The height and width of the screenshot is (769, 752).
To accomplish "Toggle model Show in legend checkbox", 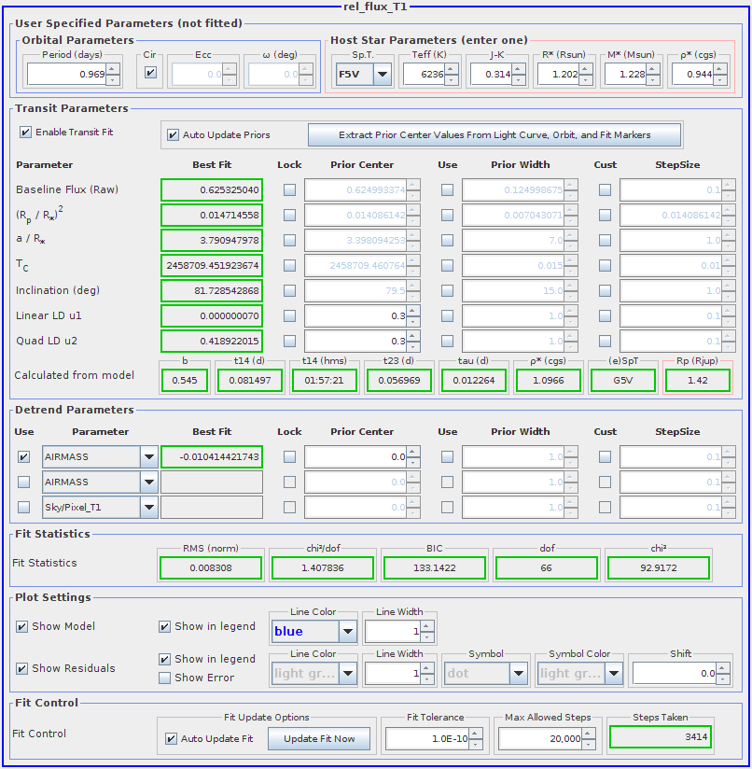I will pyautogui.click(x=165, y=626).
